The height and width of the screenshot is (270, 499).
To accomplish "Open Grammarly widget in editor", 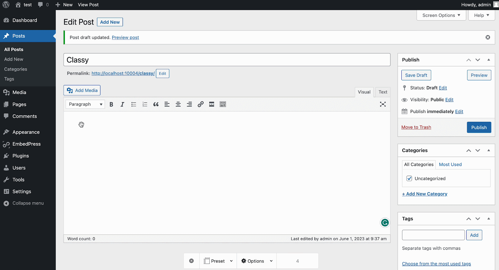I will 385,223.
